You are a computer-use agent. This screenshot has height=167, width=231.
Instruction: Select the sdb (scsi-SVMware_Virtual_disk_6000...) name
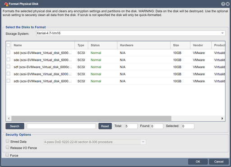(x=42, y=81)
